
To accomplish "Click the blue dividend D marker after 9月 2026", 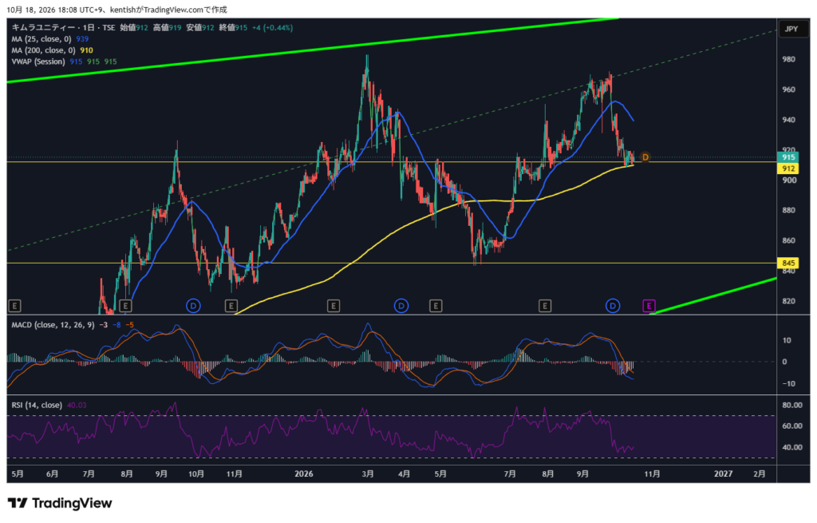I will click(613, 306).
